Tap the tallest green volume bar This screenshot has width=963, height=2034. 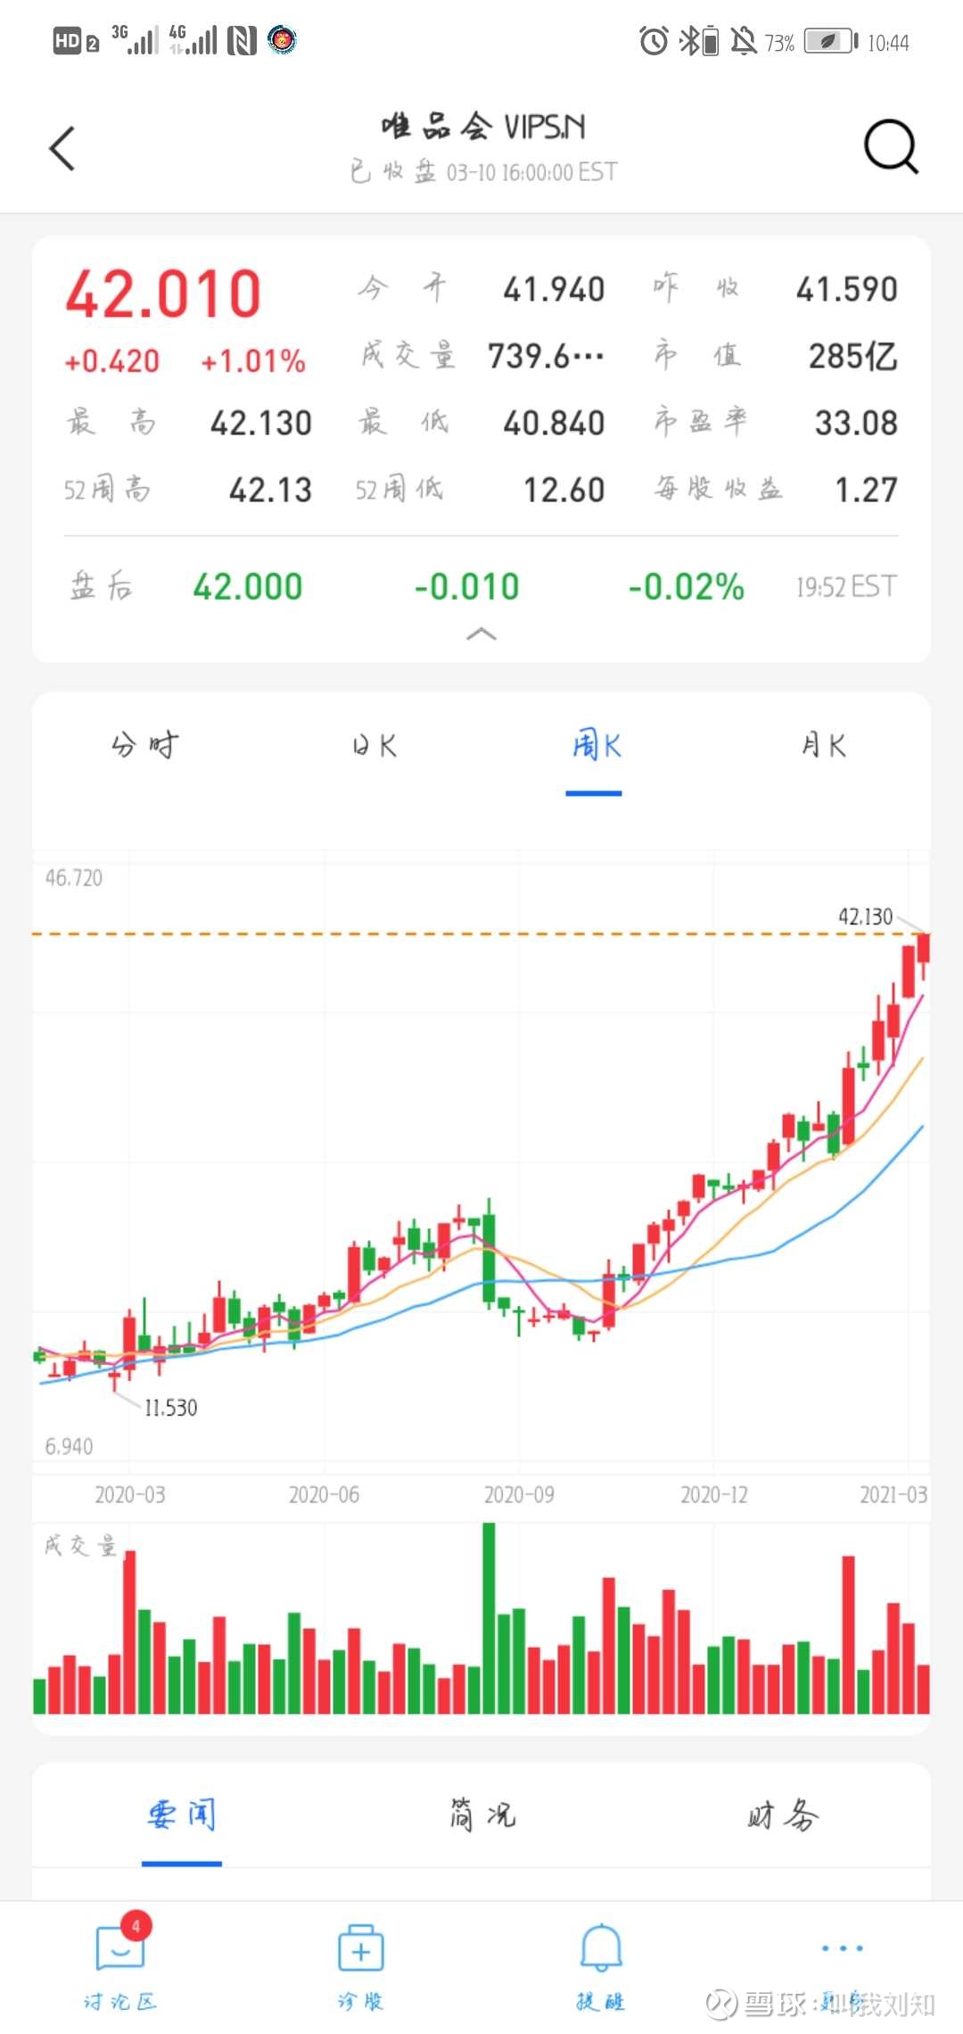(489, 1617)
